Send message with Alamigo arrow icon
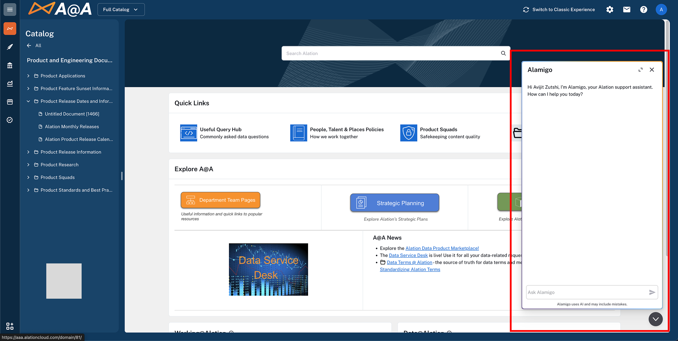This screenshot has height=341, width=678. [x=652, y=292]
